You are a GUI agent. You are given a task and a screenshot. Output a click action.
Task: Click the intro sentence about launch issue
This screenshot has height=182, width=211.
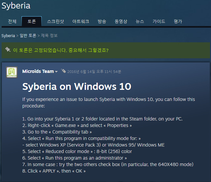tap(109, 103)
